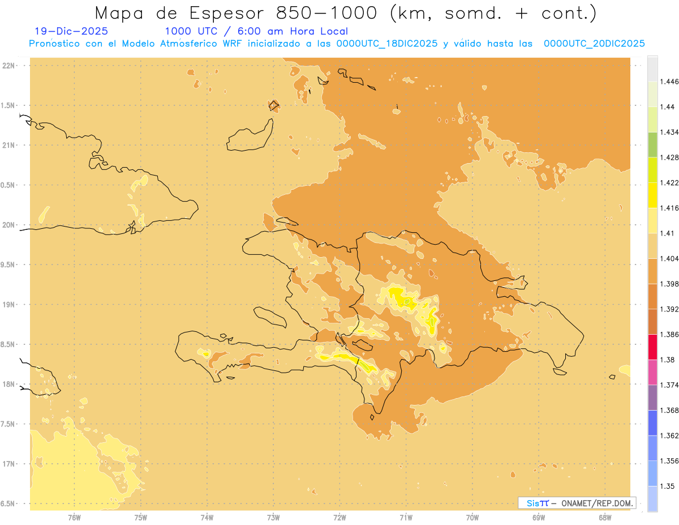
Task: Click the red colorbar swatch between 1.38 and 1.386
Action: 652,347
